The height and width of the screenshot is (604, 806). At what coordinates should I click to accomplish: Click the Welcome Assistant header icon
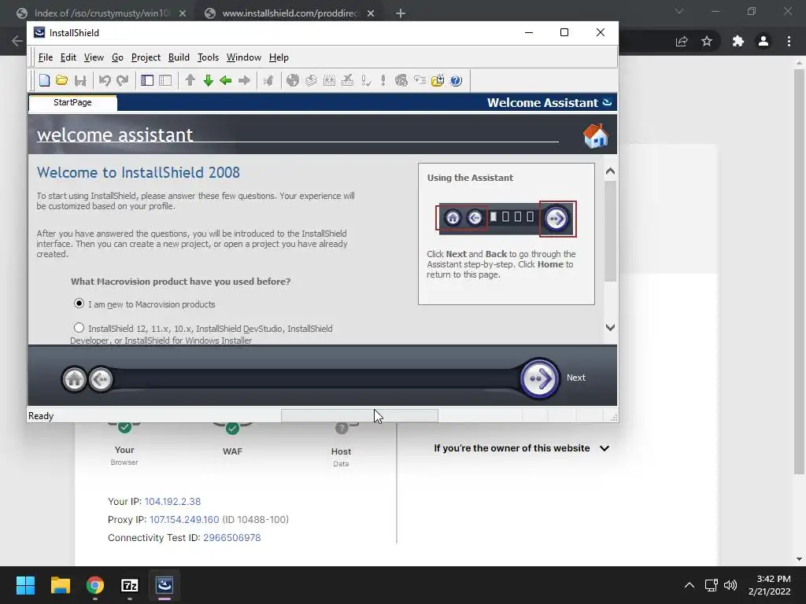pos(607,102)
